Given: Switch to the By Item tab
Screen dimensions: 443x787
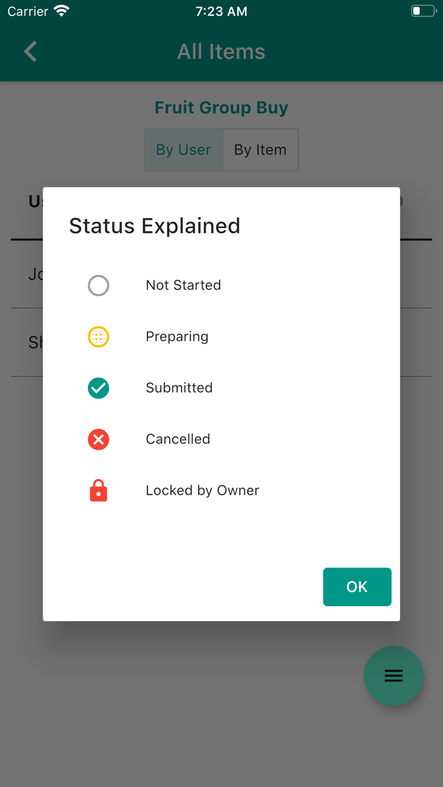Looking at the screenshot, I should [260, 150].
